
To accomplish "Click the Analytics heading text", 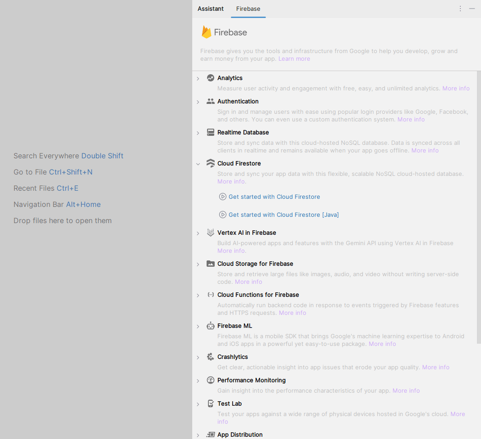I will [230, 78].
